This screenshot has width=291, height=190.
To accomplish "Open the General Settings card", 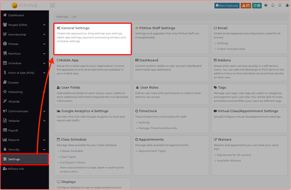I will coord(92,39).
